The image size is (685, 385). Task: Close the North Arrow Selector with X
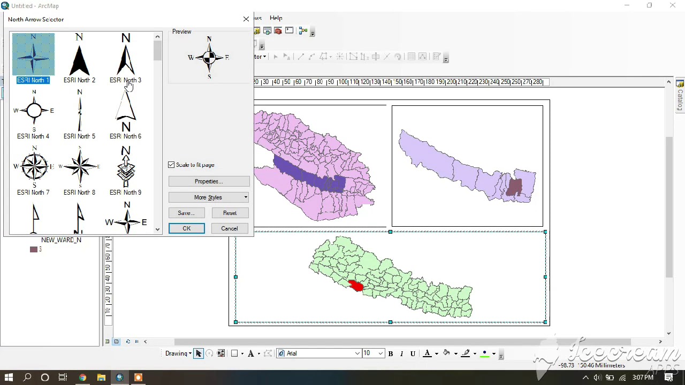pyautogui.click(x=246, y=19)
